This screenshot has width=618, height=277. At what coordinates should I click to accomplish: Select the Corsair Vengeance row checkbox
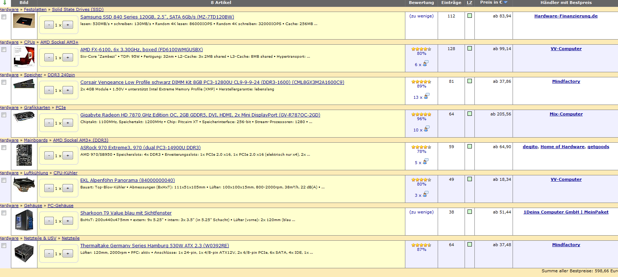(x=4, y=82)
